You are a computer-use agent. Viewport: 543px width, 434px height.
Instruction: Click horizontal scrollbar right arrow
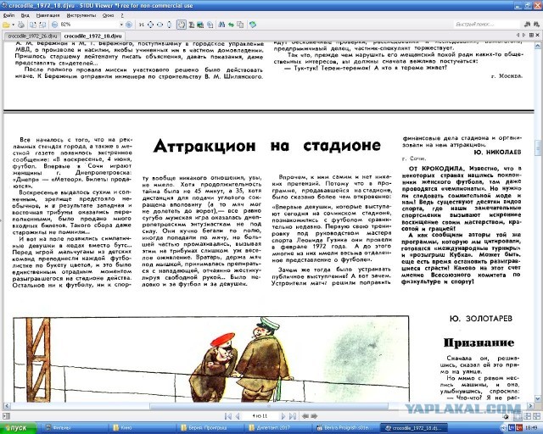(531, 406)
